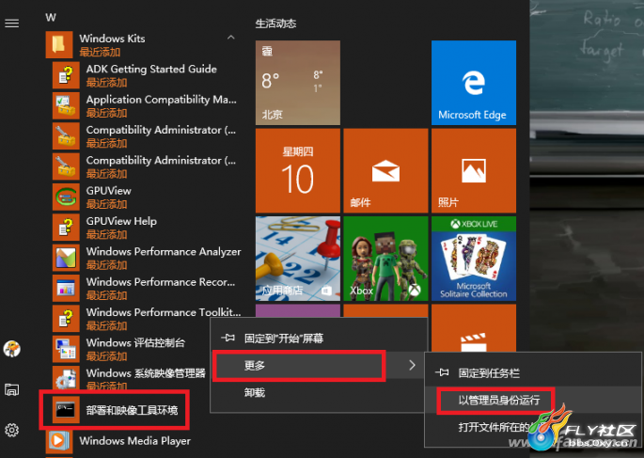Click GPUView Help label
Screen dimensions: 644x458
tap(121, 221)
